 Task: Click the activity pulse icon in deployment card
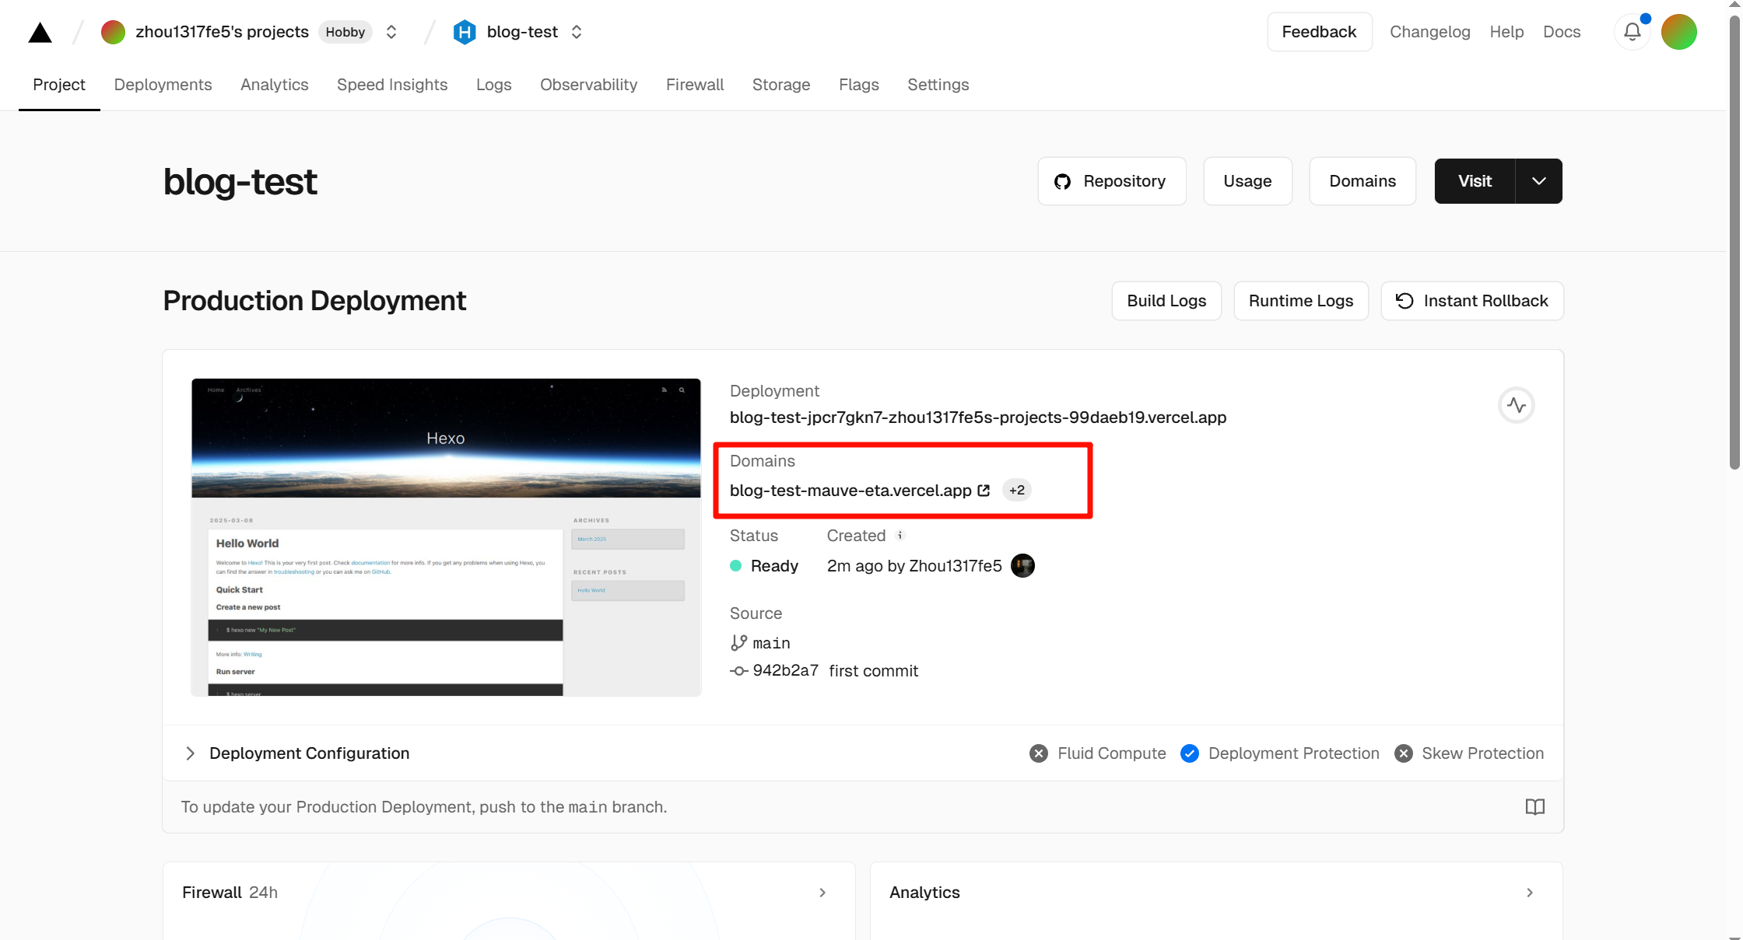1516,405
